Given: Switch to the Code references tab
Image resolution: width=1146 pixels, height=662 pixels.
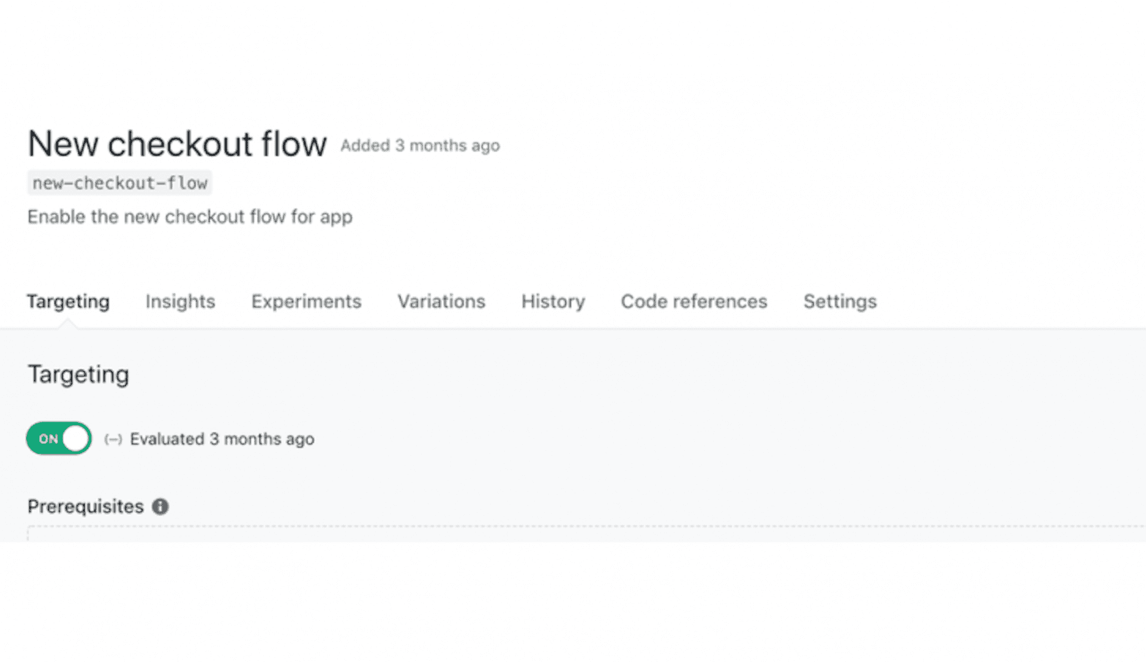Looking at the screenshot, I should 694,302.
